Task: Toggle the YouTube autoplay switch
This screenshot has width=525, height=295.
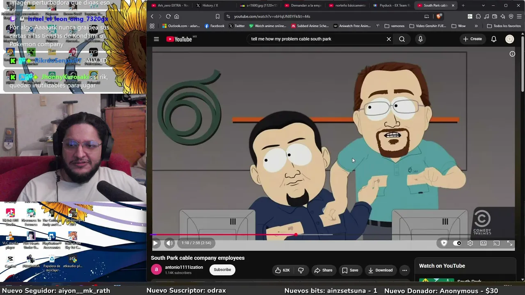Action: (457, 243)
